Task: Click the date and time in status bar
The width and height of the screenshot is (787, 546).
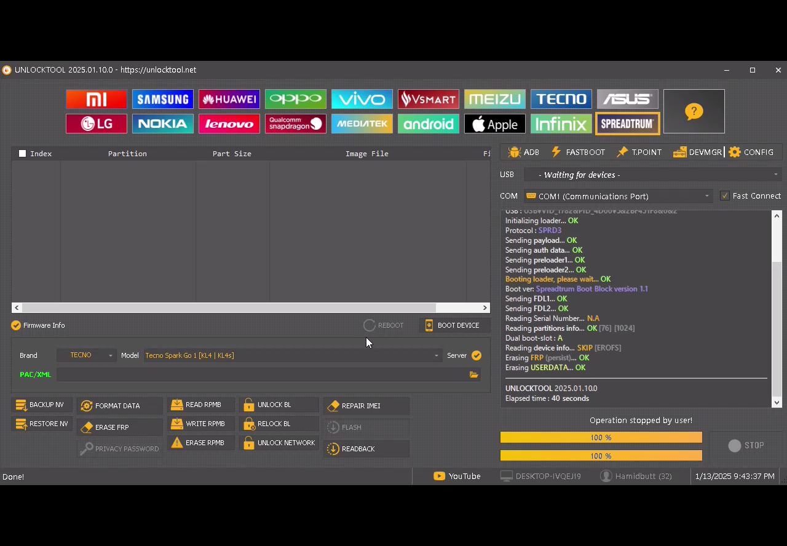Action: (x=735, y=476)
